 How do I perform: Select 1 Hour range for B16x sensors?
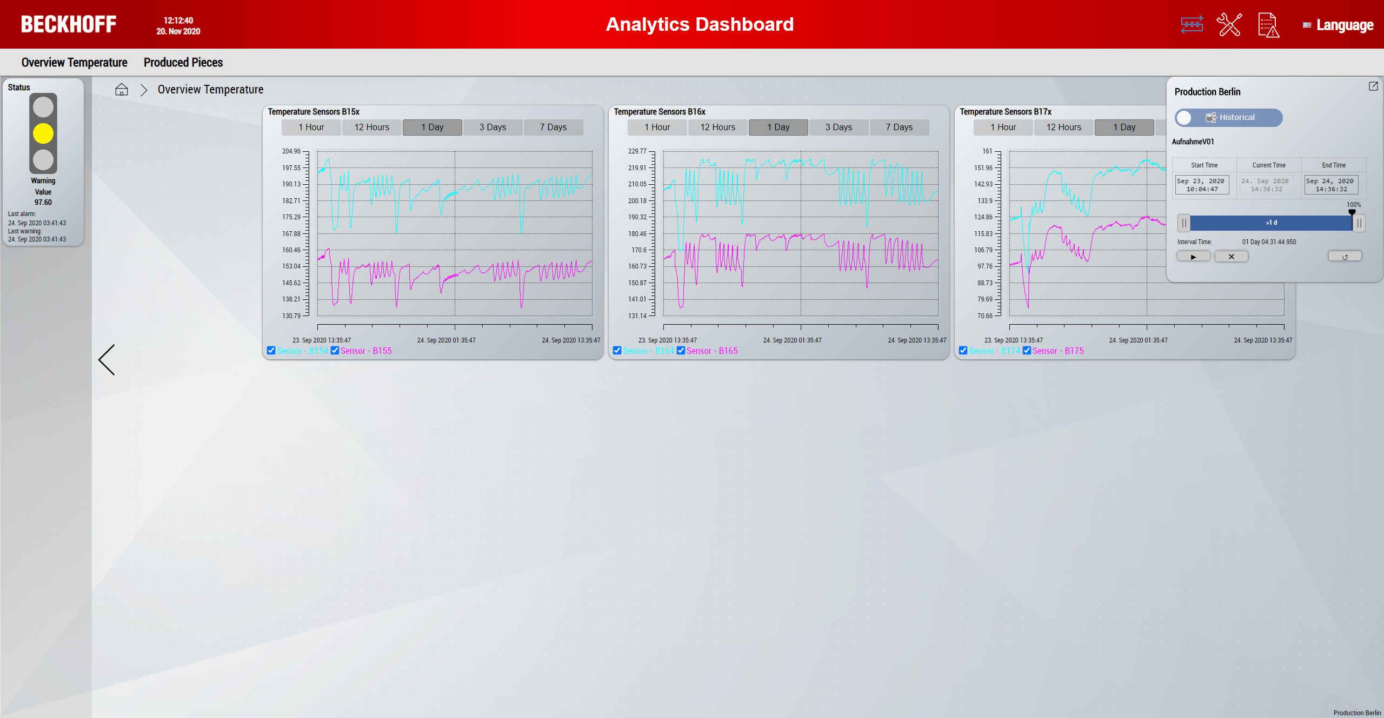[x=657, y=128]
